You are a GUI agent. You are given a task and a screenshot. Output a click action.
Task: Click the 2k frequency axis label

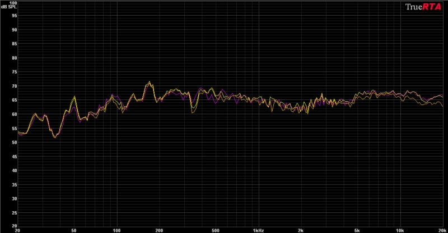301,230
